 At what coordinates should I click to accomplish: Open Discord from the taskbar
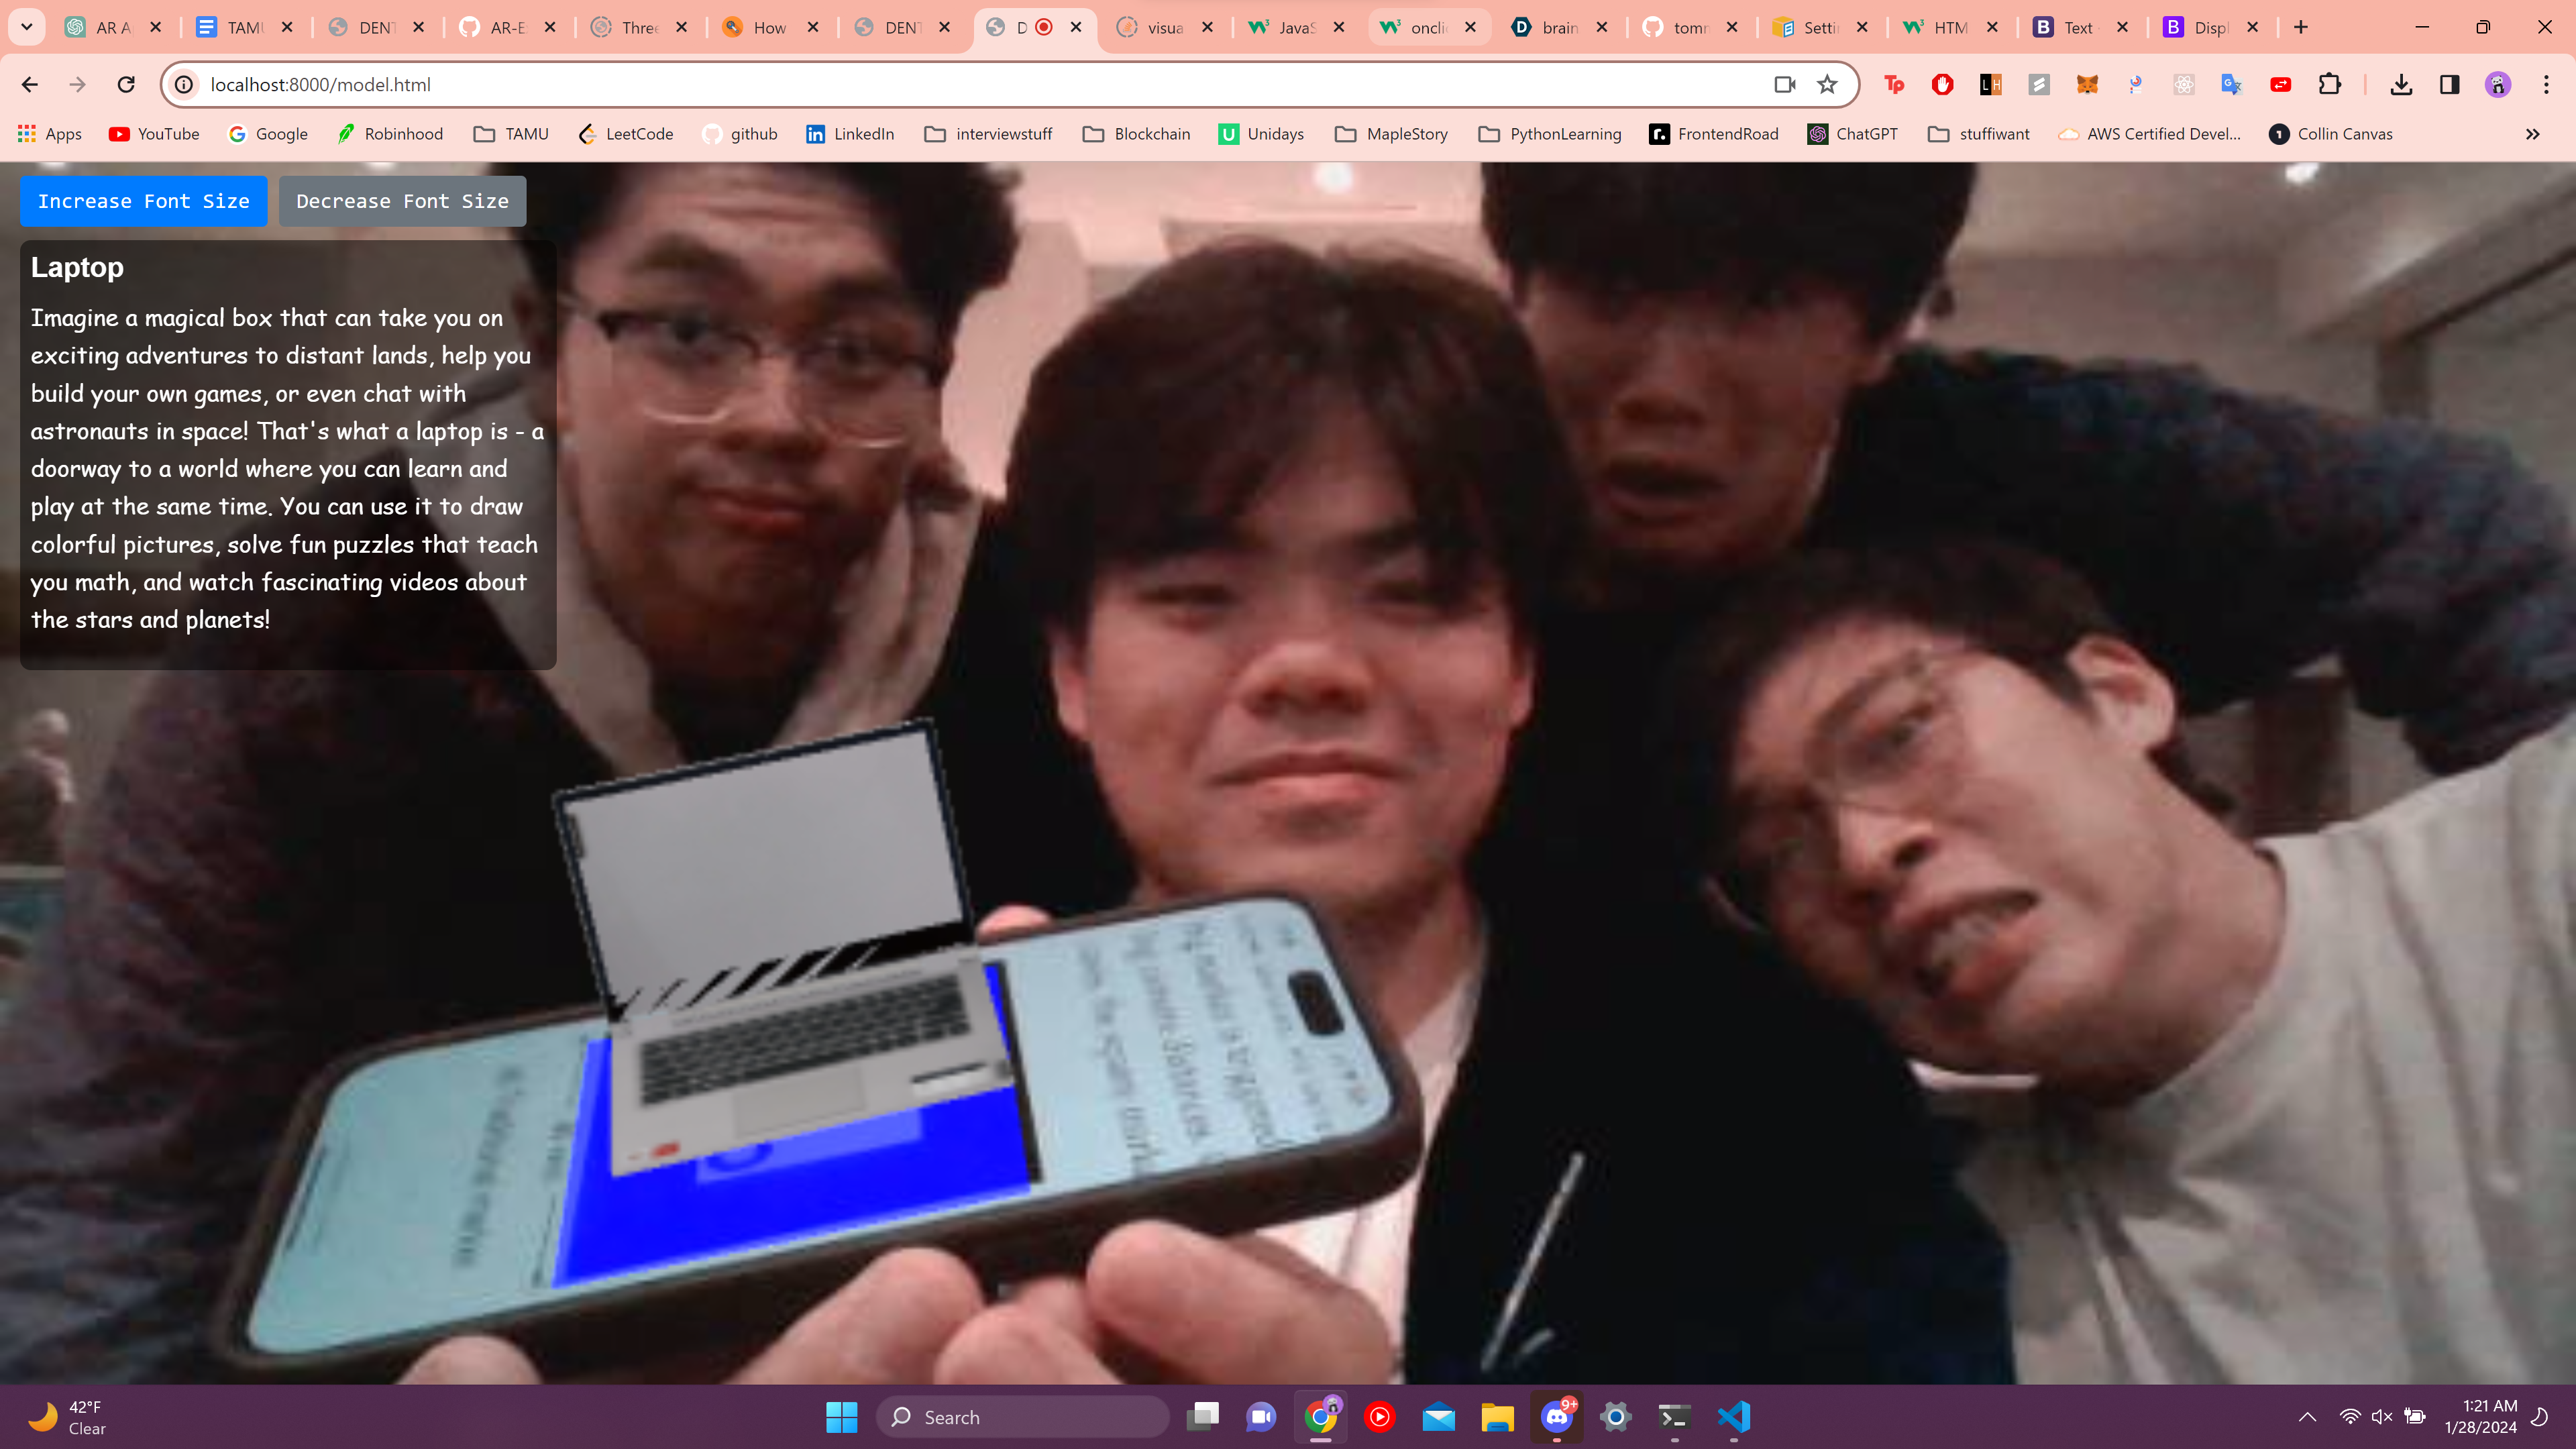coord(1556,1416)
